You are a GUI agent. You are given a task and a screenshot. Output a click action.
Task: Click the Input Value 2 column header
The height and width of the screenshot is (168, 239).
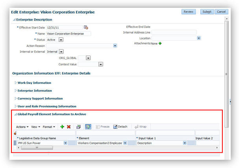coord(204,138)
